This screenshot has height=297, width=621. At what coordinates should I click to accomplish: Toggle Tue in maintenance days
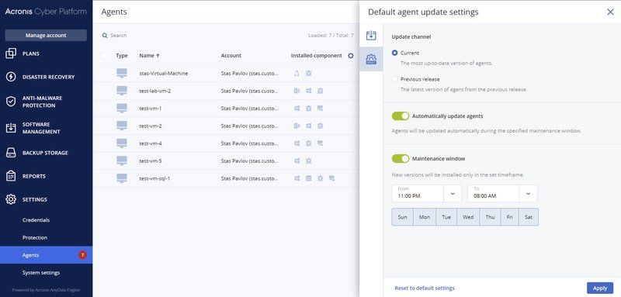pos(446,217)
